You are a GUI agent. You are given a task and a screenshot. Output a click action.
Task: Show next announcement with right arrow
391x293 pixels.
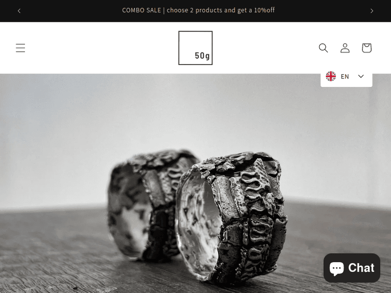click(372, 11)
